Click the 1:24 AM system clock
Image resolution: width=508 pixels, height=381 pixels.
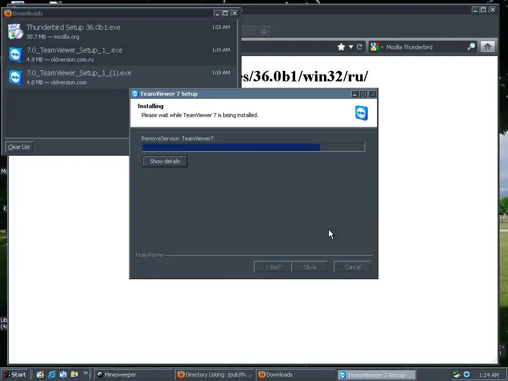pos(489,375)
